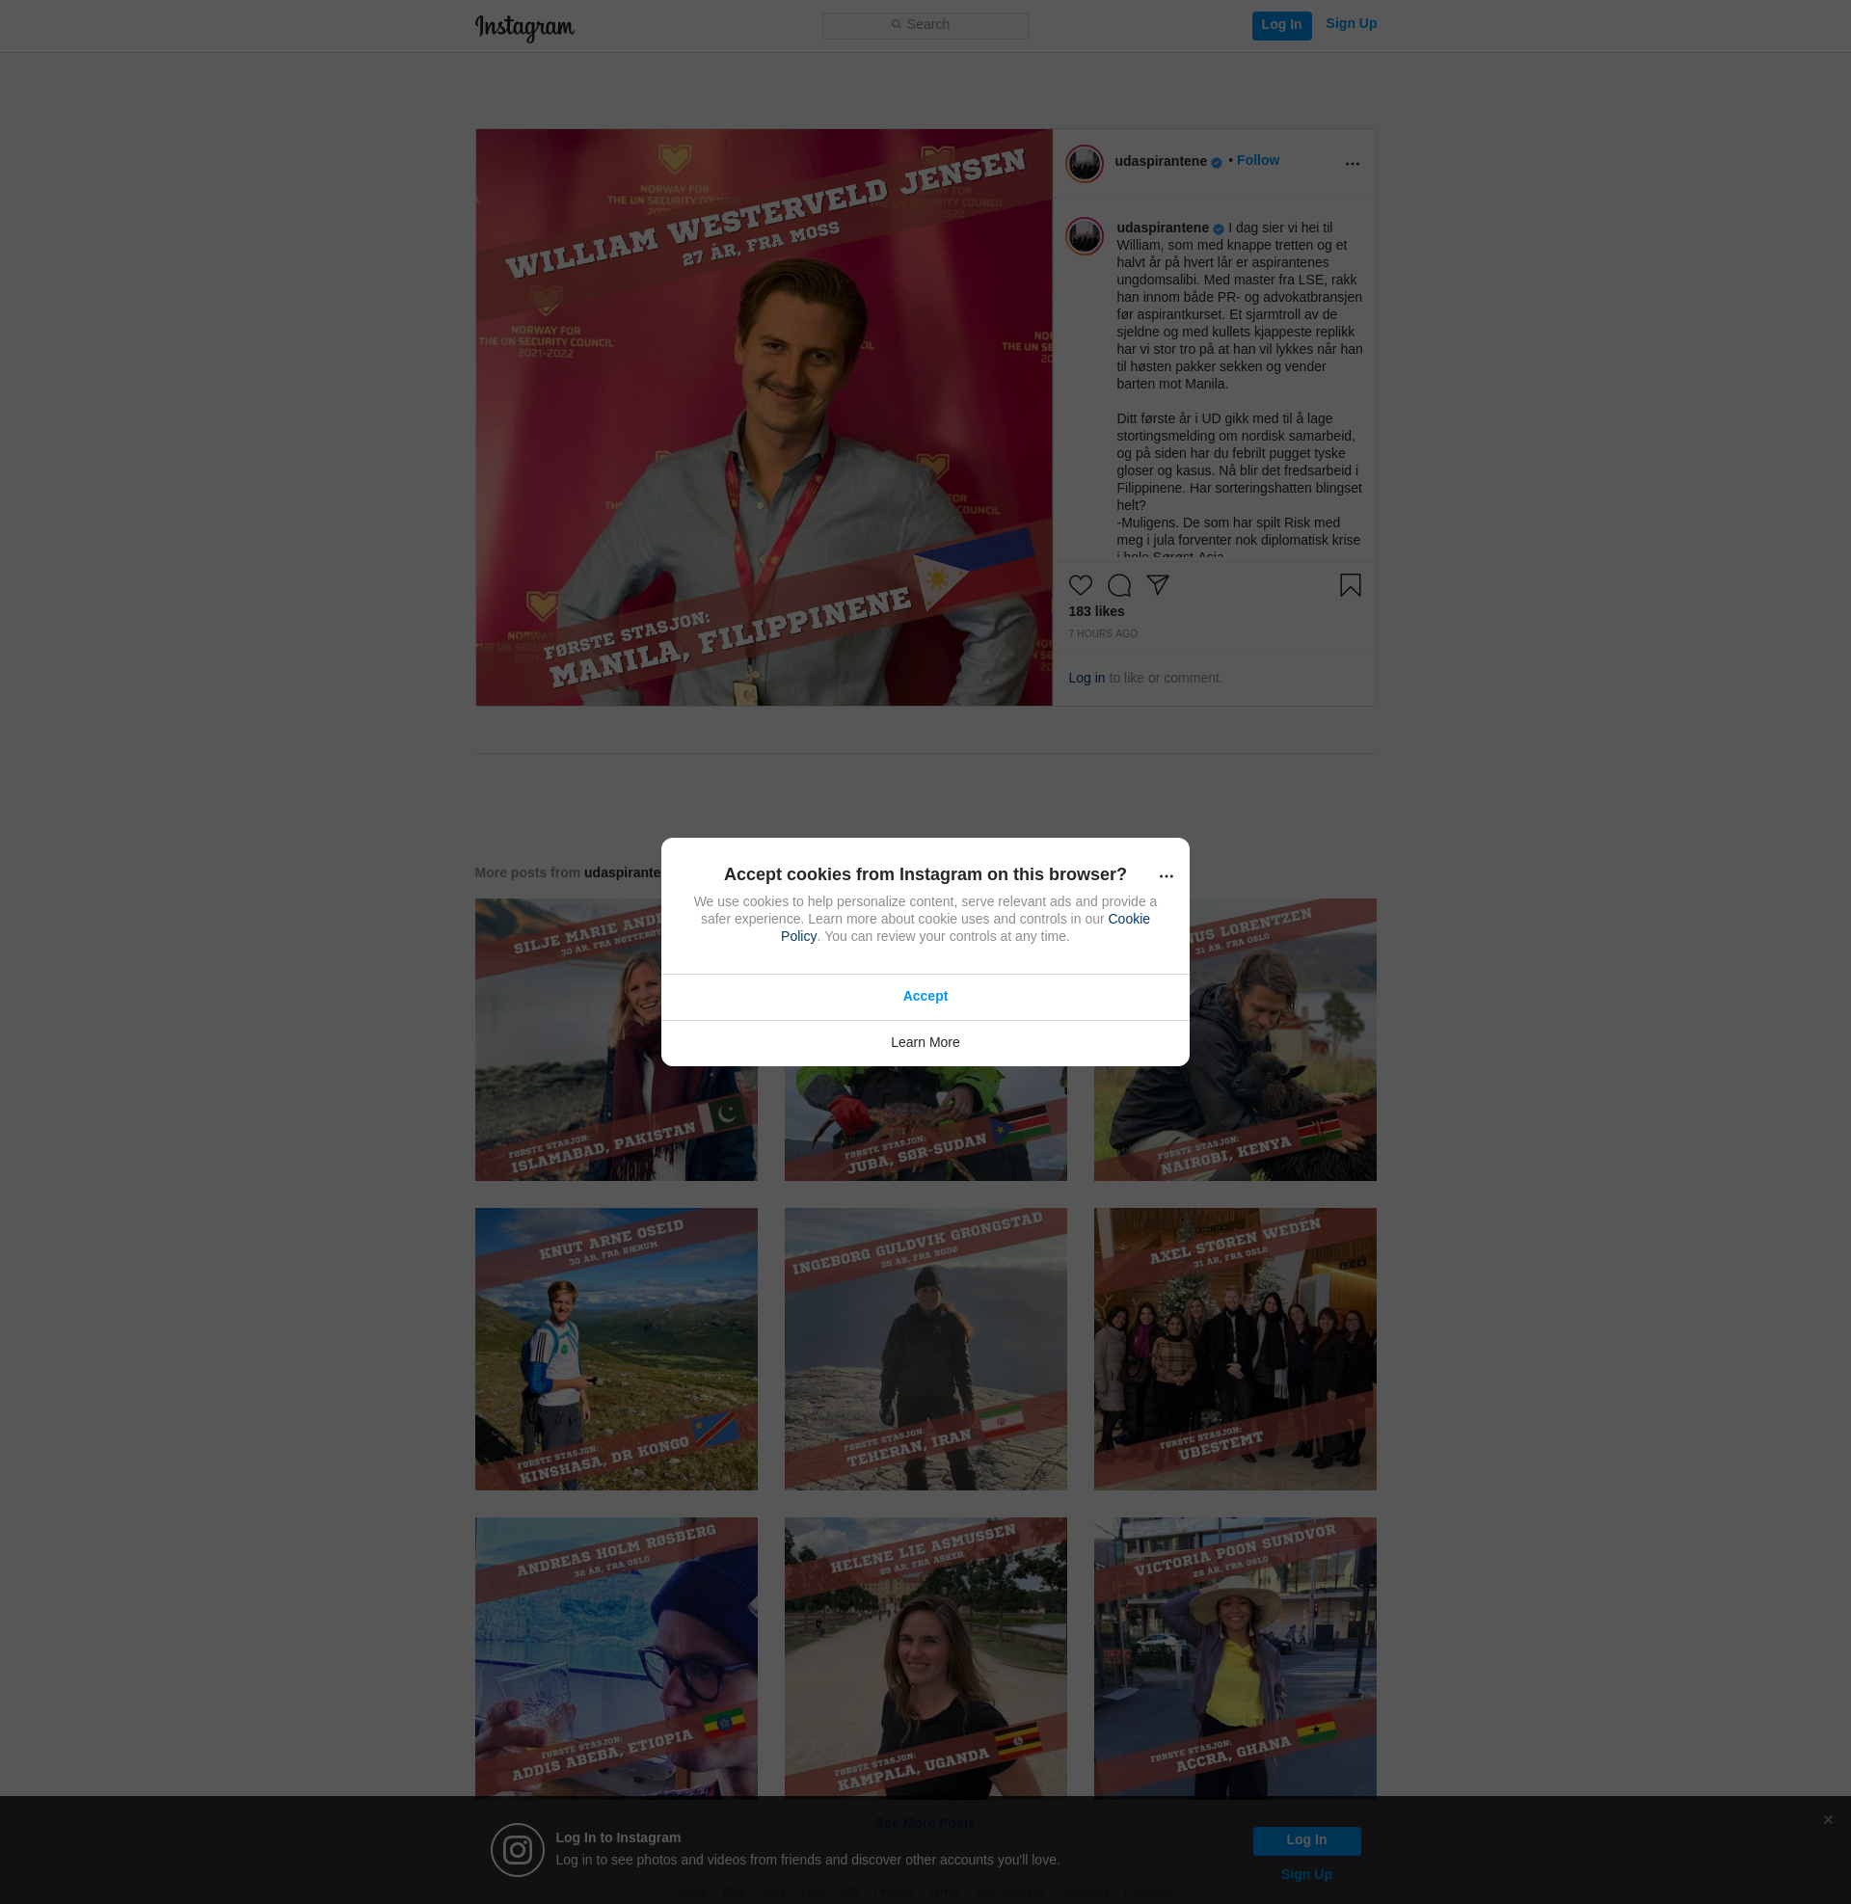Click the top Log In button
This screenshot has width=1851, height=1904.
pyautogui.click(x=1281, y=25)
